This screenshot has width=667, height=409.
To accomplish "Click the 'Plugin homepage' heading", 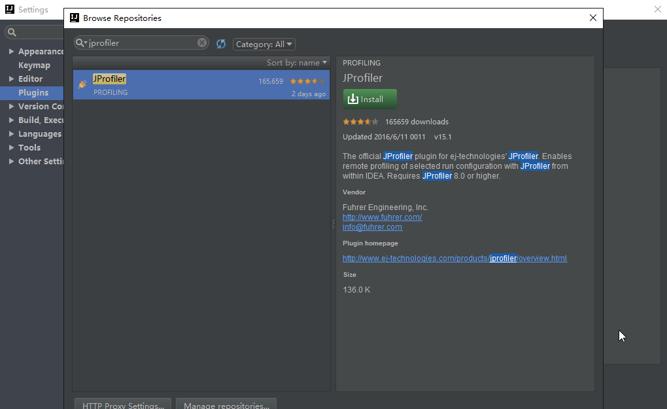I will 370,243.
